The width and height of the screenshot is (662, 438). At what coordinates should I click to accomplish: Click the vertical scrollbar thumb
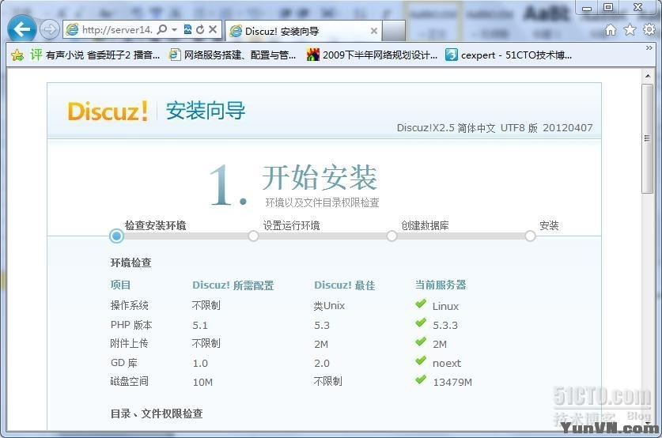point(647,138)
